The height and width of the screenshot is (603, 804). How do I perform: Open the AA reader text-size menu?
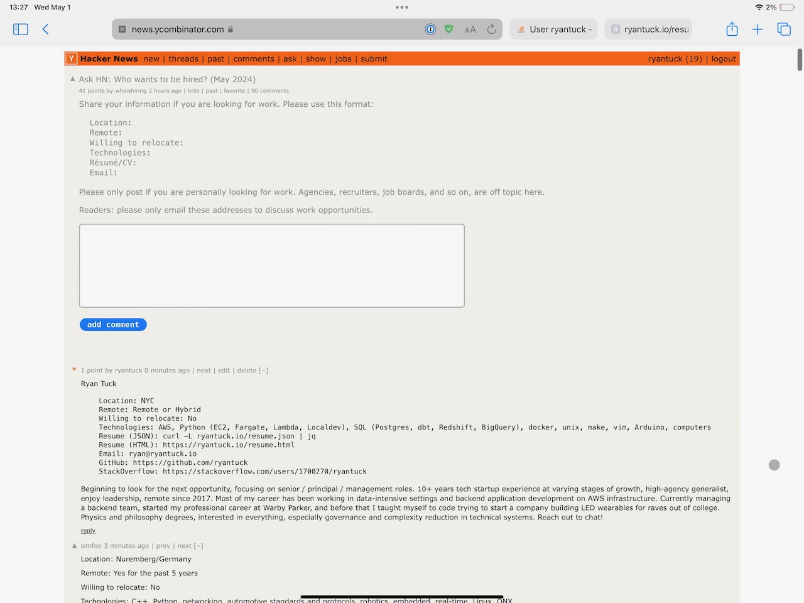[x=470, y=30]
